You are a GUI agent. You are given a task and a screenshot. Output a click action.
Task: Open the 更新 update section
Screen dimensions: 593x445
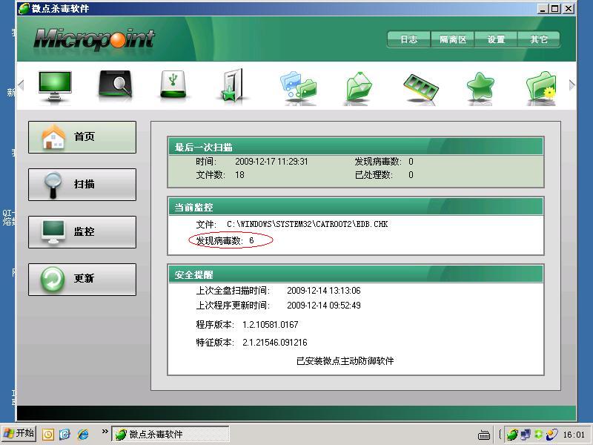coord(82,280)
